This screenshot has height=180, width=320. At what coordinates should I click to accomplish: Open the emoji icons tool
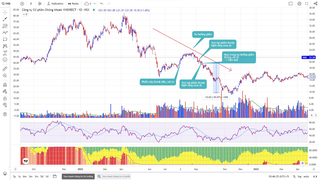pyautogui.click(x=5, y=60)
